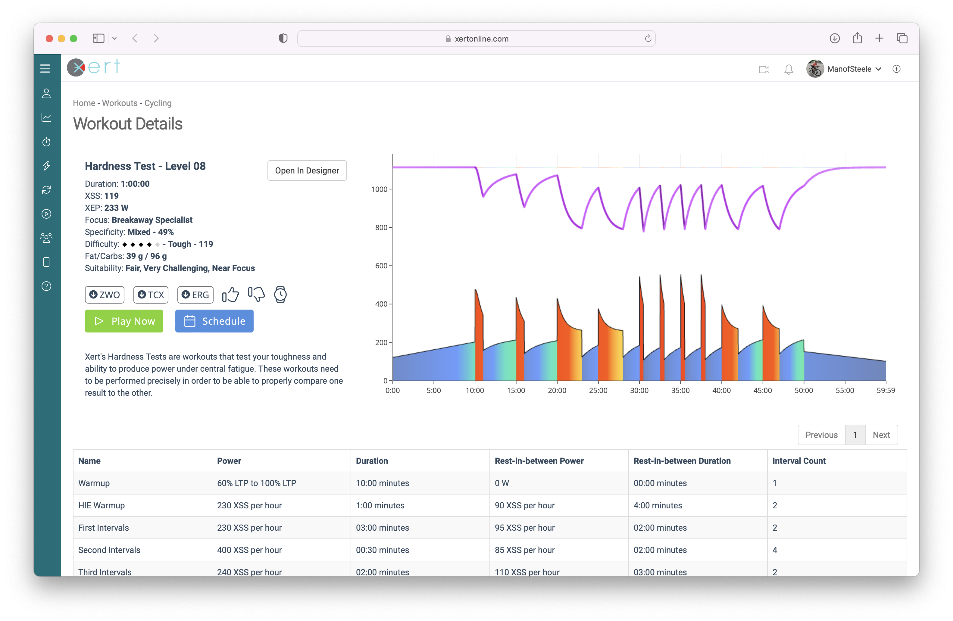Go to Workouts breadcrumb link

(119, 103)
